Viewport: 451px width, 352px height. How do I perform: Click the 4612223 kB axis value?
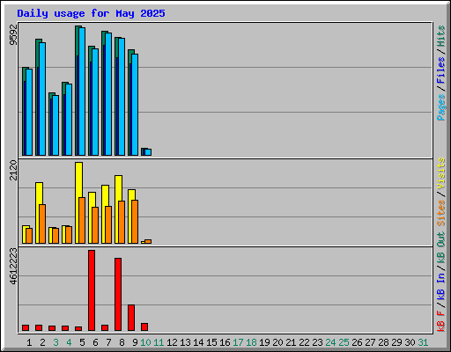pyautogui.click(x=13, y=266)
